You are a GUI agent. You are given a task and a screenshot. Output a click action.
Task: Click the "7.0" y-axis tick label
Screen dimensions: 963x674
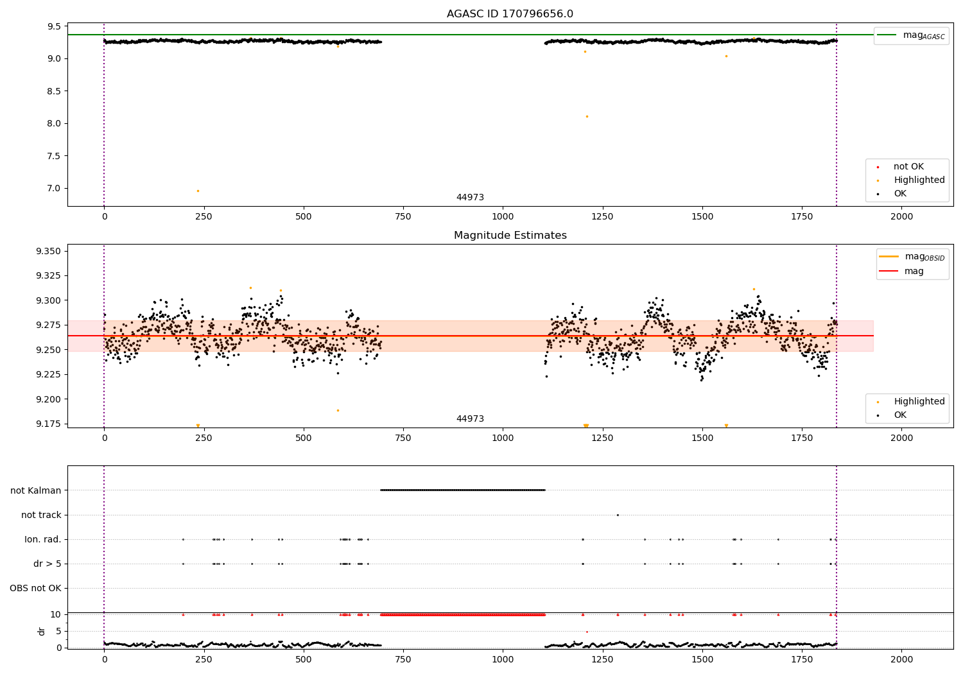coord(54,189)
